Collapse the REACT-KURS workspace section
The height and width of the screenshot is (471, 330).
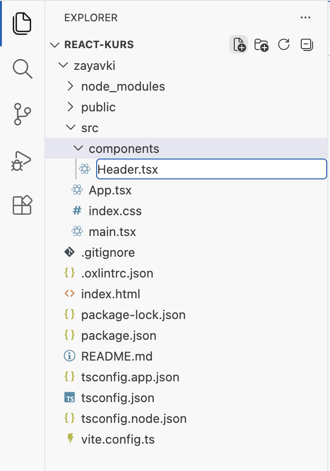coord(55,45)
